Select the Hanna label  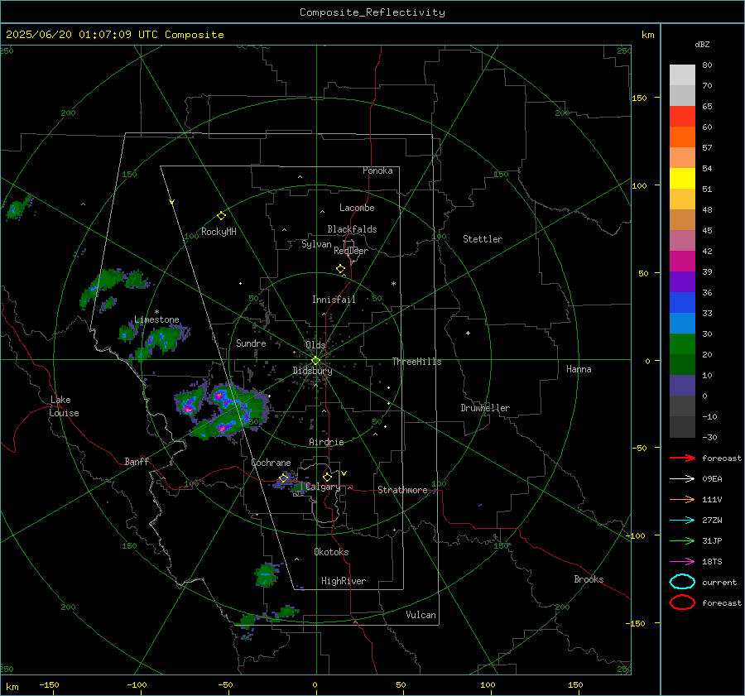point(579,369)
